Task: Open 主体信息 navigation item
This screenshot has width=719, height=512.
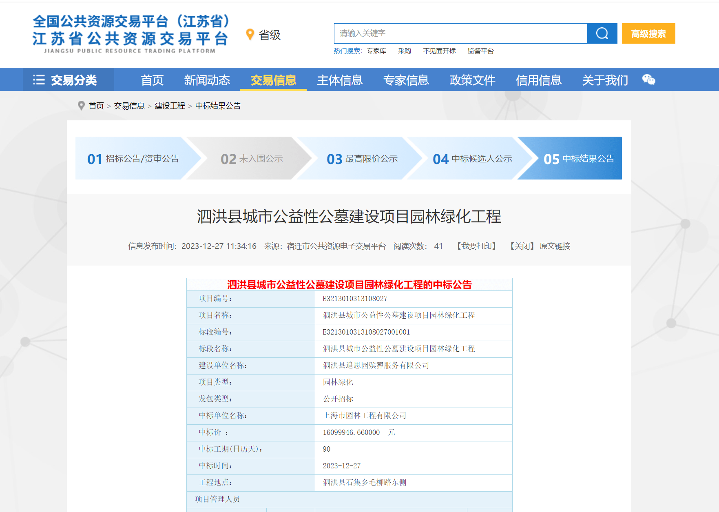Action: (x=340, y=80)
